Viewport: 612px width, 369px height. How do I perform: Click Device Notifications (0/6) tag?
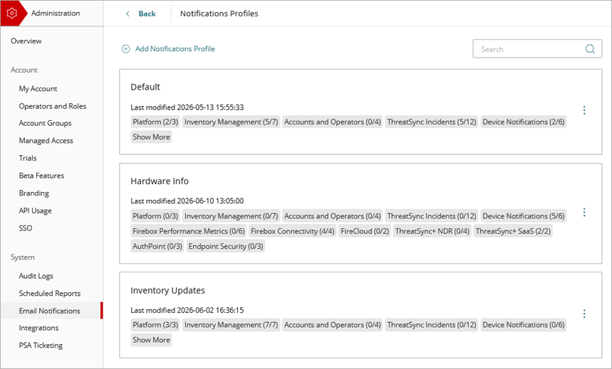point(524,325)
